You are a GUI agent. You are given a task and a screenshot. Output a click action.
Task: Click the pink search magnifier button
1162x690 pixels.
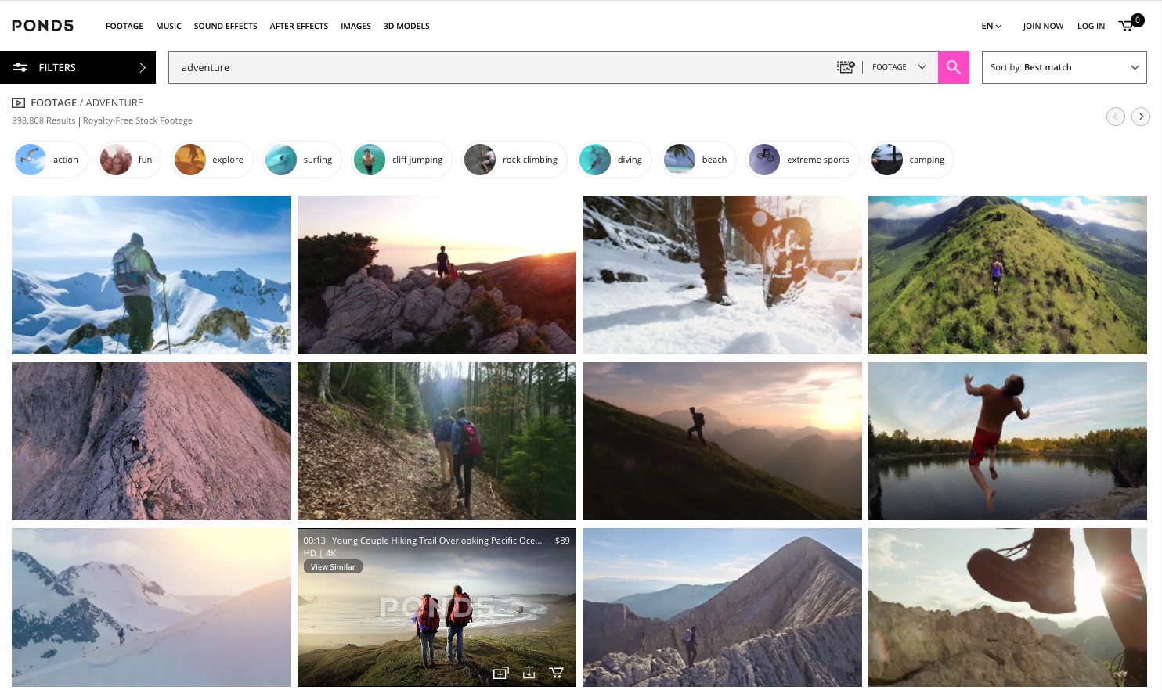(x=953, y=67)
